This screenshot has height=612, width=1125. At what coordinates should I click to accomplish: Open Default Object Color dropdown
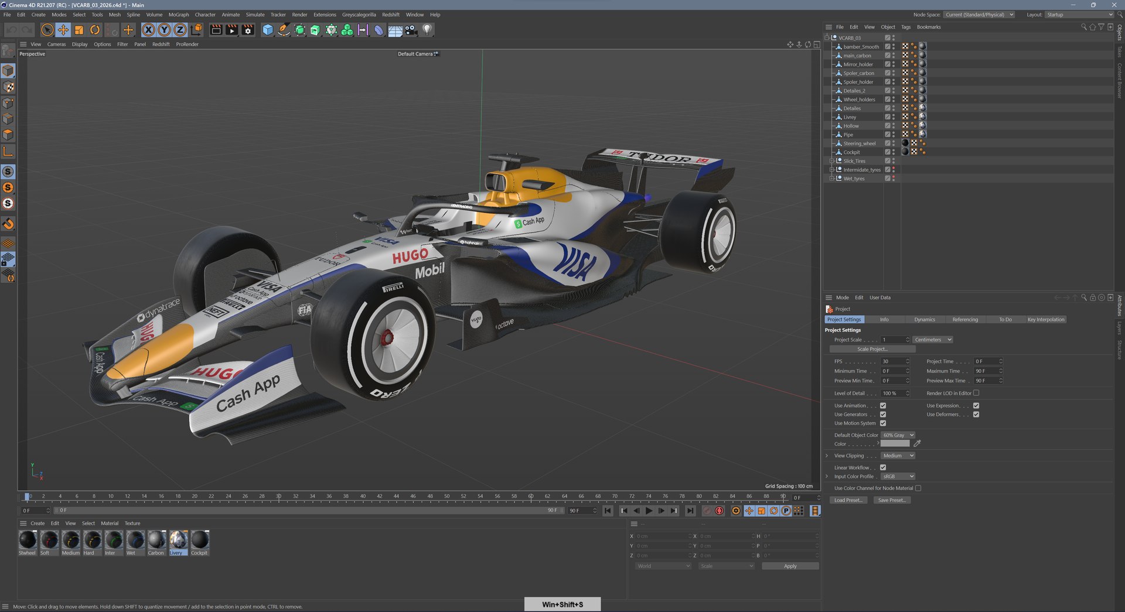[898, 435]
